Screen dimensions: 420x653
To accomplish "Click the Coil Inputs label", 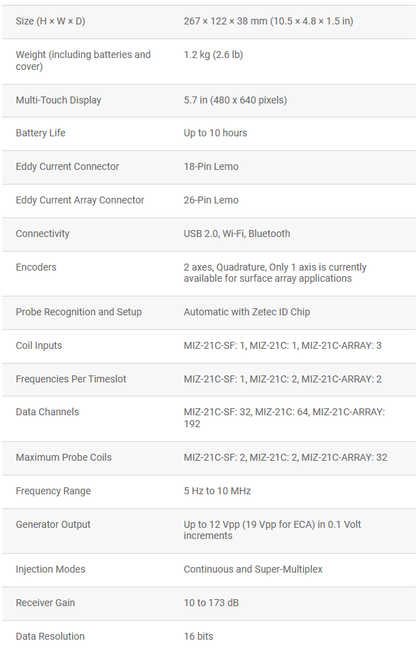I will 39,345.
